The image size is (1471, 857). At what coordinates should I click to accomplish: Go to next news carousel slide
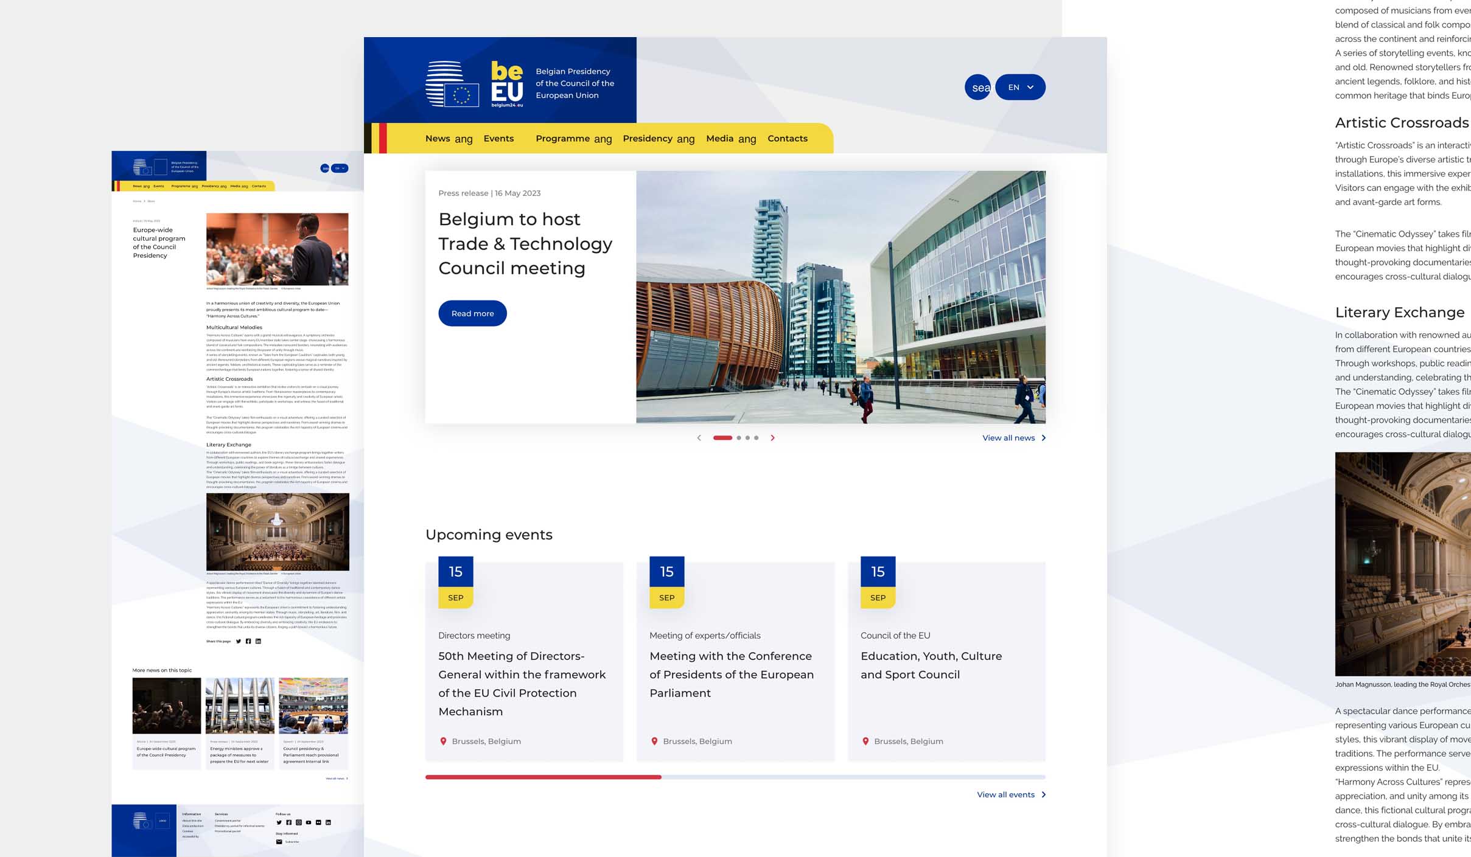click(x=772, y=438)
